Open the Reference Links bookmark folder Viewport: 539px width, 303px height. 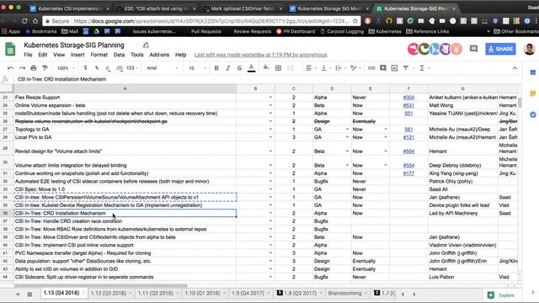coord(428,31)
